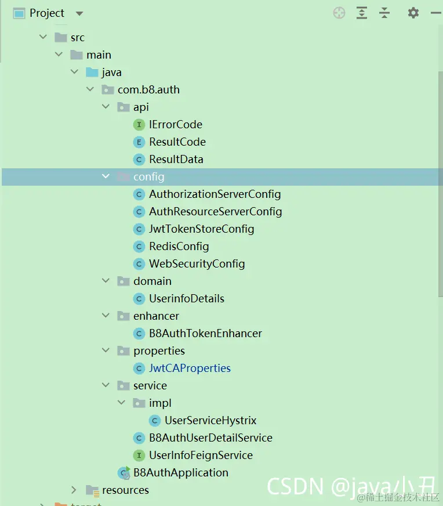Open the Project panel gear settings
The width and height of the screenshot is (443, 506).
pos(413,13)
